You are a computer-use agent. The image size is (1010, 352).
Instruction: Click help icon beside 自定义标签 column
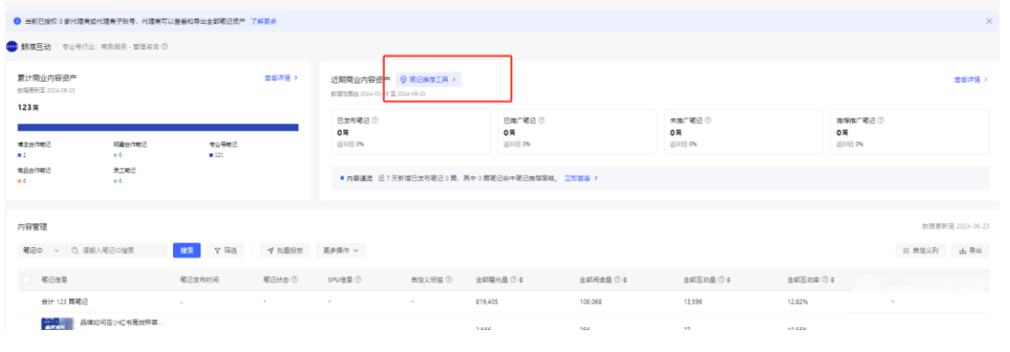click(x=448, y=280)
